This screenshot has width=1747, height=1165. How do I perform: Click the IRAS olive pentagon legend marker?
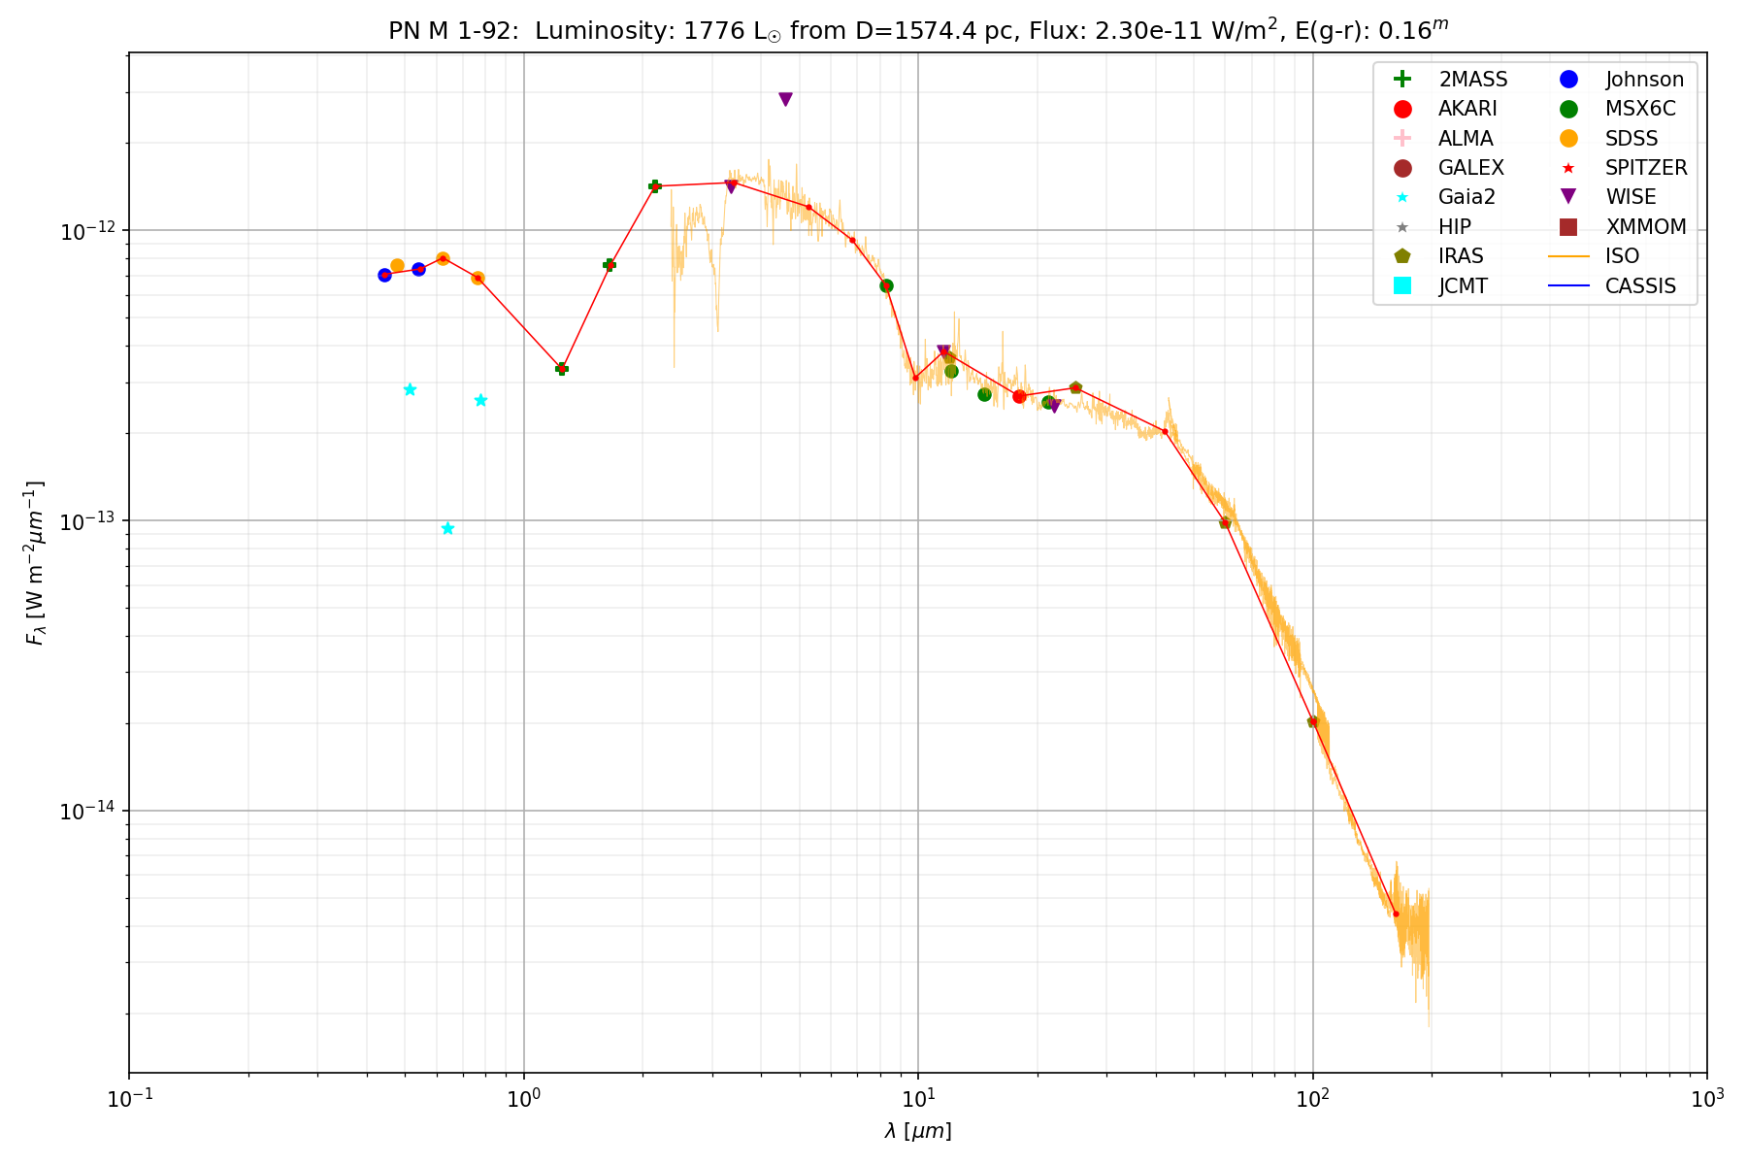[1401, 256]
